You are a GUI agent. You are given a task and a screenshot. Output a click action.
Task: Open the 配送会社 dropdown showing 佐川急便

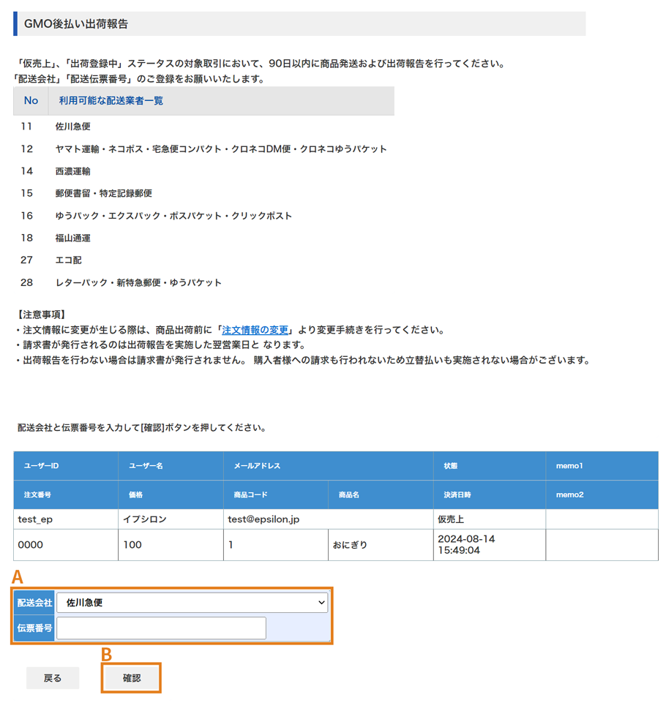click(192, 603)
